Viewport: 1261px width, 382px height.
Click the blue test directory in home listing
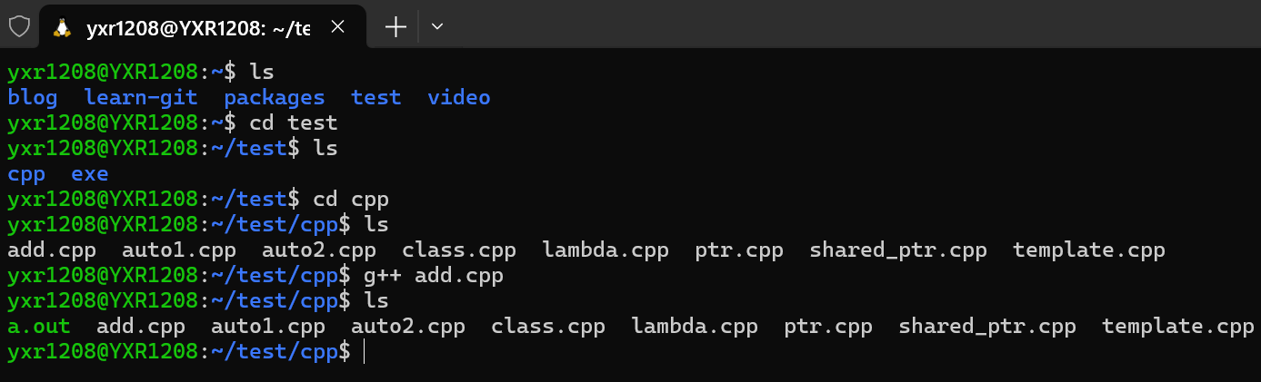click(x=376, y=97)
